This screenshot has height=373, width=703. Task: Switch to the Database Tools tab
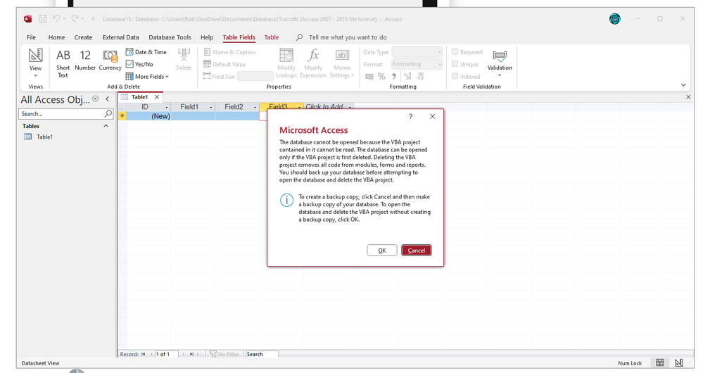click(x=170, y=37)
